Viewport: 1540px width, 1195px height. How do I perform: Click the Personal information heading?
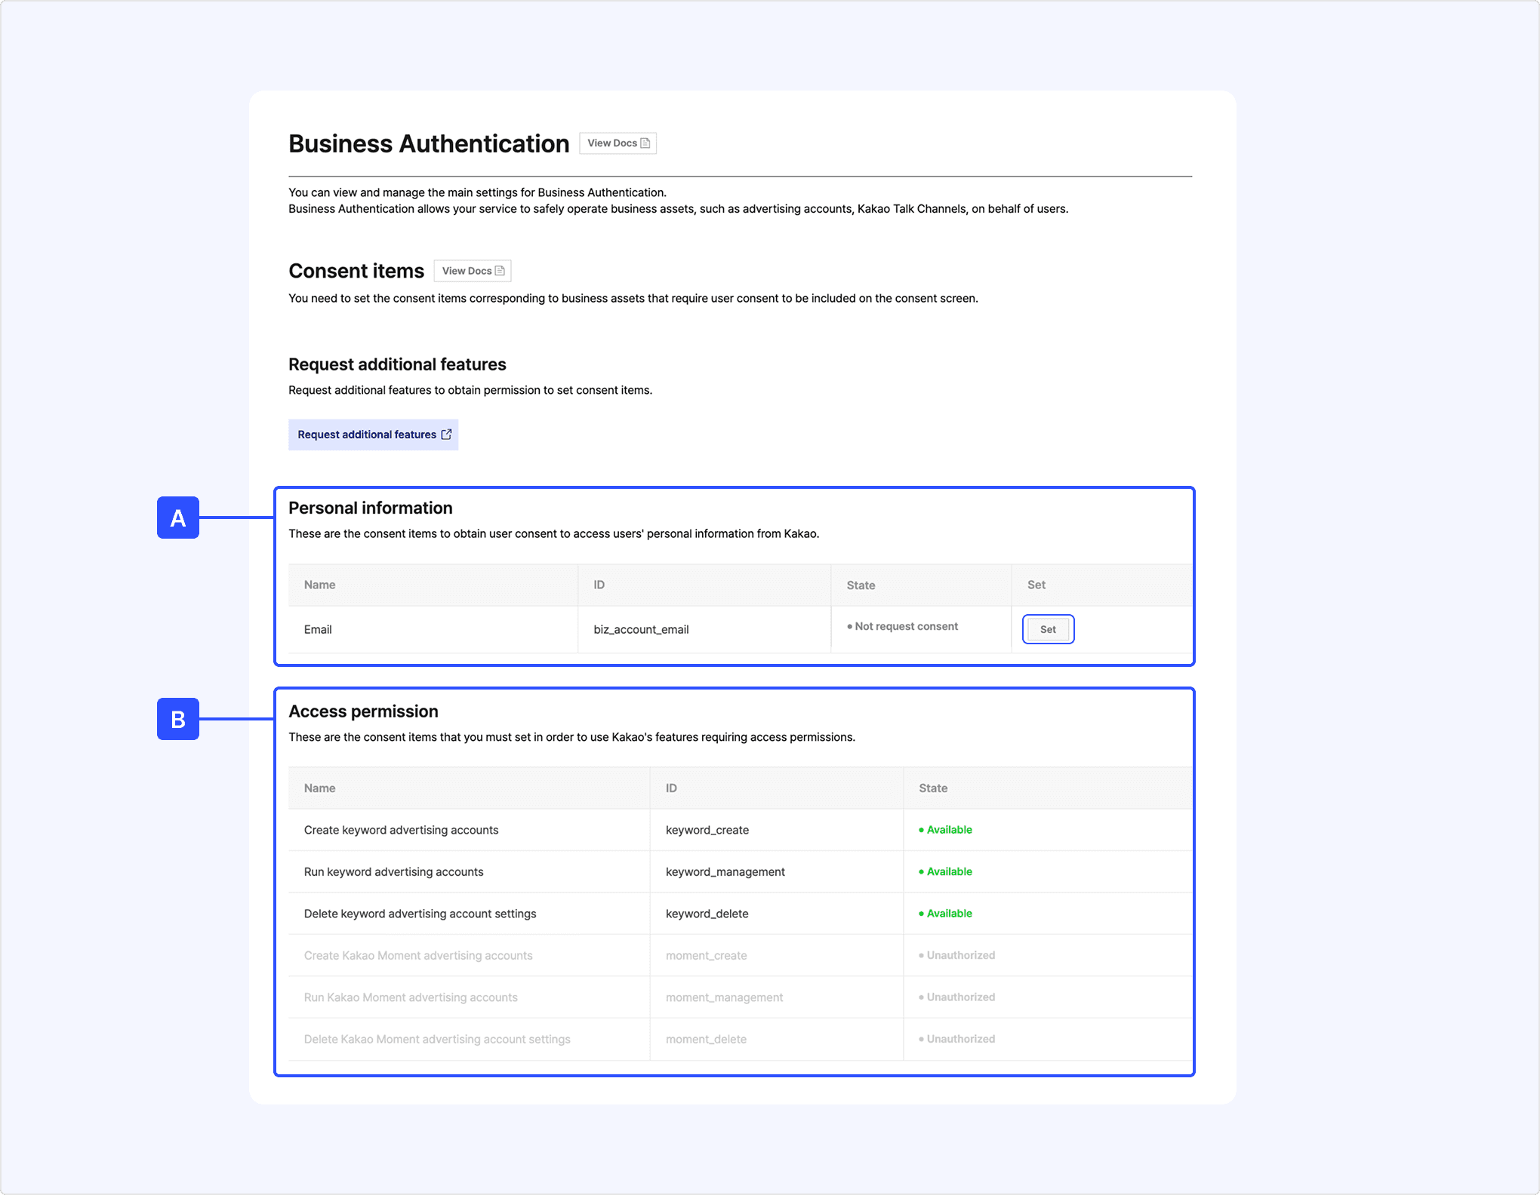[x=371, y=508]
